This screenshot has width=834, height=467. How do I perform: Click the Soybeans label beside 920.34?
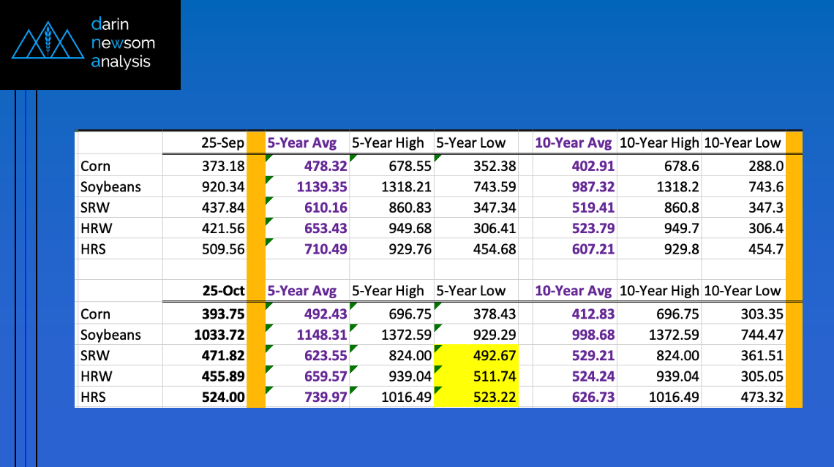[x=110, y=187]
